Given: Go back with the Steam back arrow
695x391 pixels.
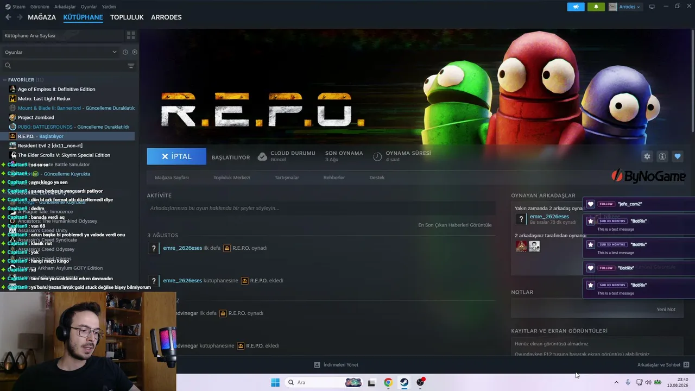Looking at the screenshot, I should (8, 17).
